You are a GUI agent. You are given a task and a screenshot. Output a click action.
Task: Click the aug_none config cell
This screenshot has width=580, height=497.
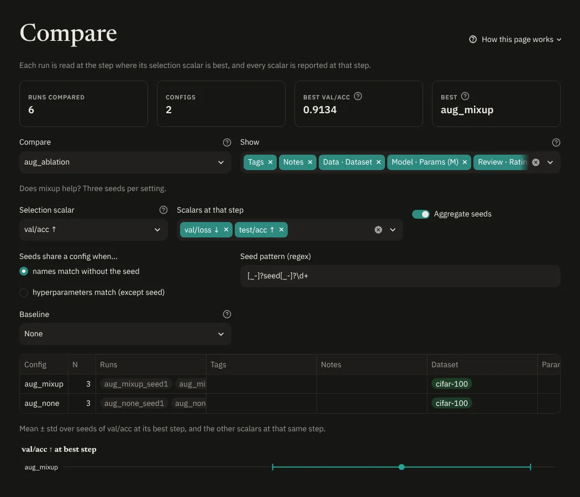point(44,403)
